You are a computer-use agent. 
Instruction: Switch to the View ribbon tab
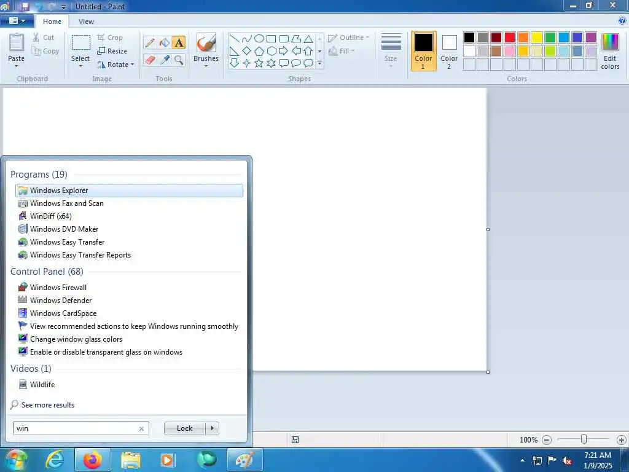[x=86, y=22]
